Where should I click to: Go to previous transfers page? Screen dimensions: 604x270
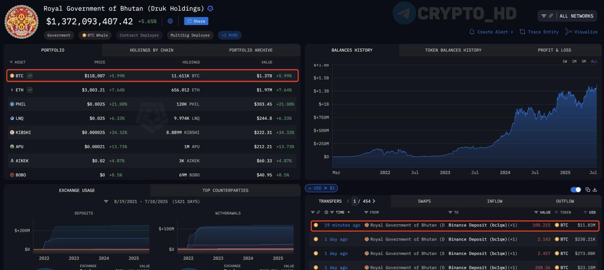pyautogui.click(x=348, y=201)
